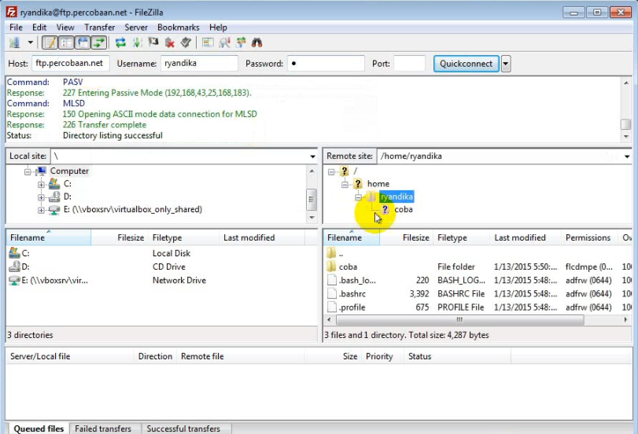Image resolution: width=638 pixels, height=434 pixels.
Task: Click the local tree vertical scrollbar thumb
Action: tap(312, 199)
